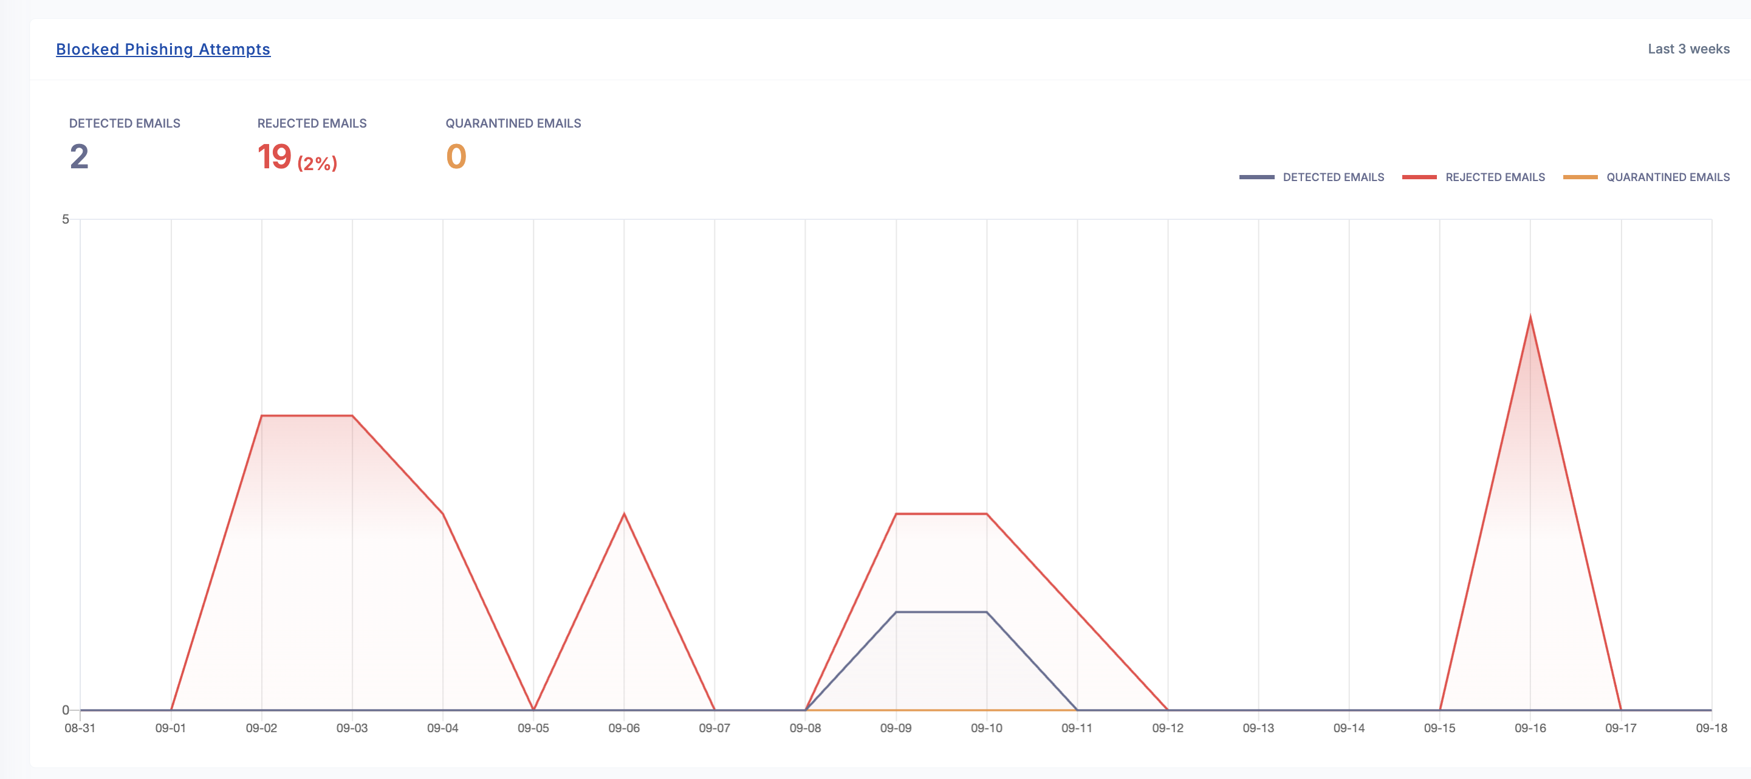
Task: Click the blue Detected Emails legend swatch
Action: (1256, 177)
